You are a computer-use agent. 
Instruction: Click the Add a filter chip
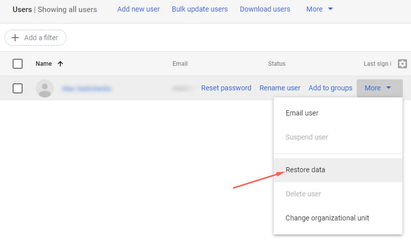point(35,38)
